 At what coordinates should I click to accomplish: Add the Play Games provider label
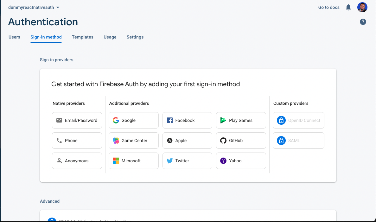pyautogui.click(x=241, y=120)
